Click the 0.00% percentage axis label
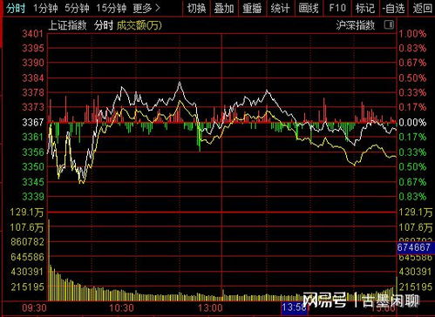Screen dimensions: 435x317 (412, 122)
